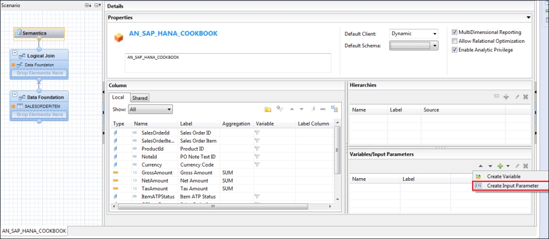Click the auto-assign icon at Column toolbar end

click(334, 109)
